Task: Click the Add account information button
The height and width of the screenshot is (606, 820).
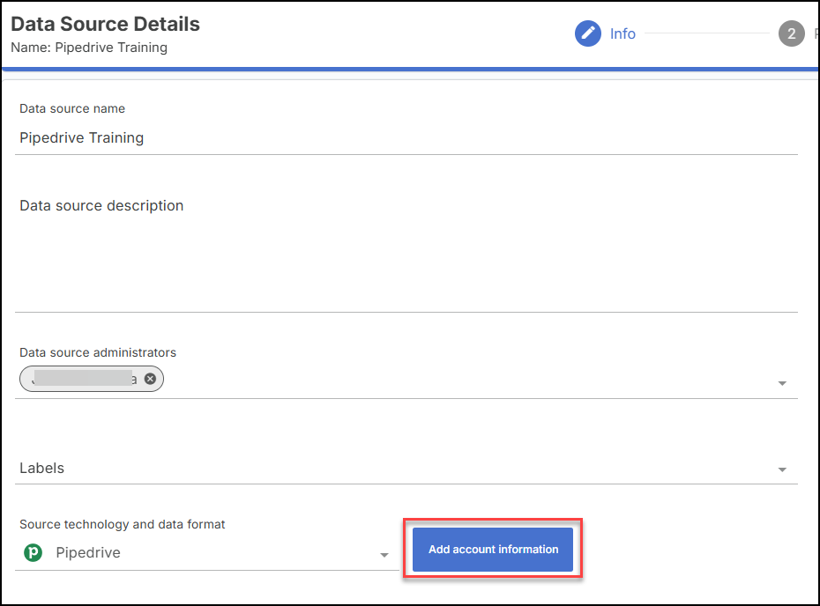Action: coord(493,549)
